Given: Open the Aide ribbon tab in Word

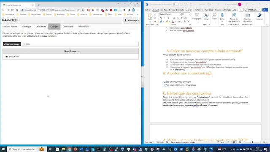Looking at the screenshot, I should pyautogui.click(x=235, y=10).
